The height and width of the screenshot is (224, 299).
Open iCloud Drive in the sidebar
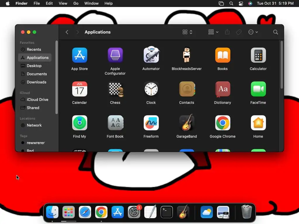35,100
